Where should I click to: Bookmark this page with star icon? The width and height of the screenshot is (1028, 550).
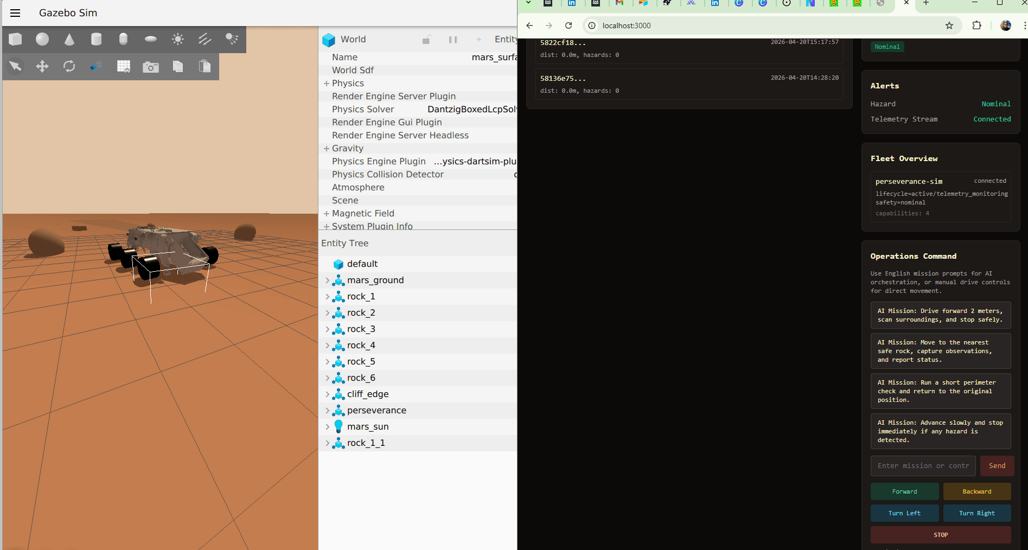[949, 25]
